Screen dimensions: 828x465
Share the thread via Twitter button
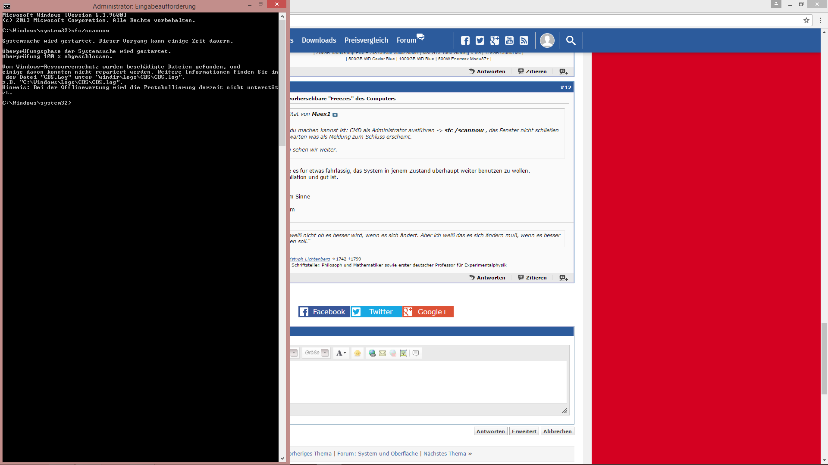pos(376,312)
